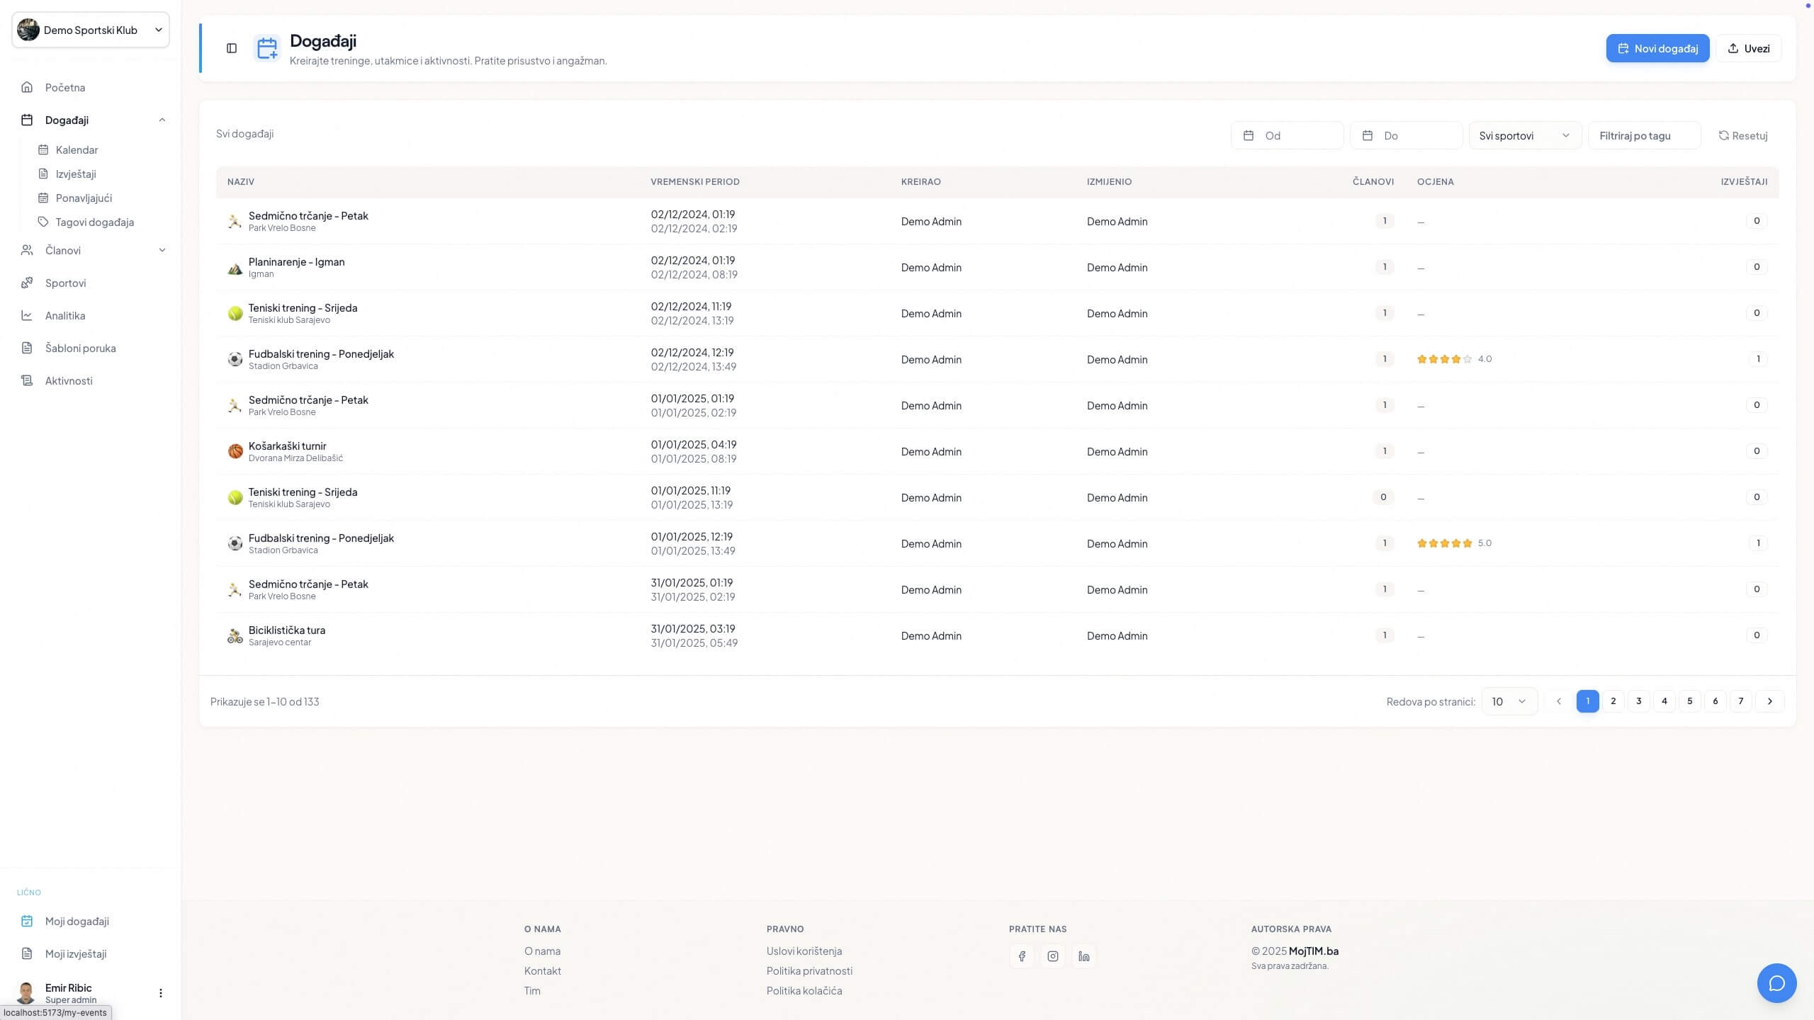Image resolution: width=1814 pixels, height=1020 pixels.
Task: Open the Svi sportovi filter dropdown
Action: click(x=1525, y=135)
